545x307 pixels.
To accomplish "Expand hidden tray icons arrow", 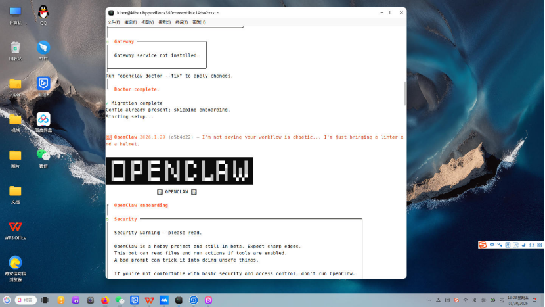I will 429,300.
